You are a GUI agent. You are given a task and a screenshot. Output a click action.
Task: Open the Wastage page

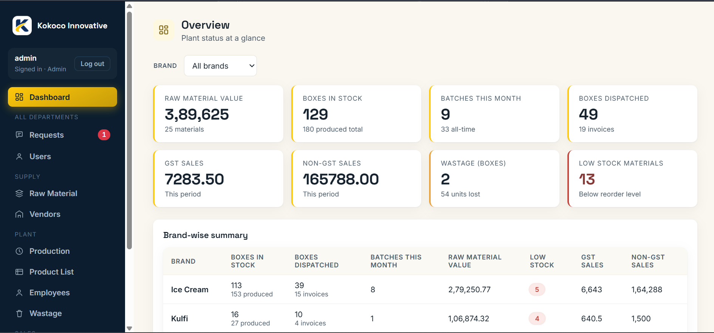pyautogui.click(x=62, y=313)
